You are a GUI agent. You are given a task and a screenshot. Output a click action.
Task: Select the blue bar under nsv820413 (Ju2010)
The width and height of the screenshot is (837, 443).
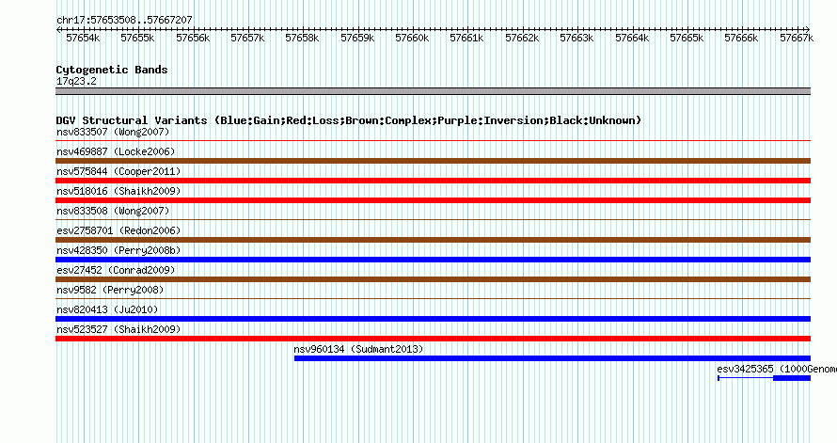433,319
